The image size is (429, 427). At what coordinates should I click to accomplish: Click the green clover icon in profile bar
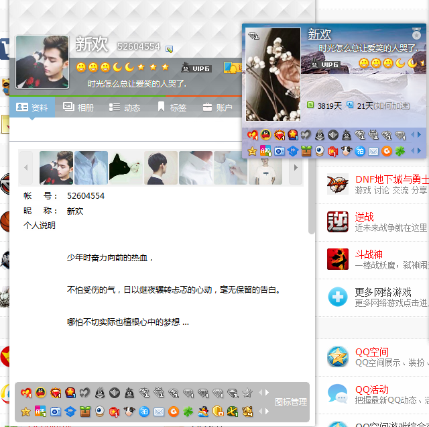pyautogui.click(x=188, y=412)
